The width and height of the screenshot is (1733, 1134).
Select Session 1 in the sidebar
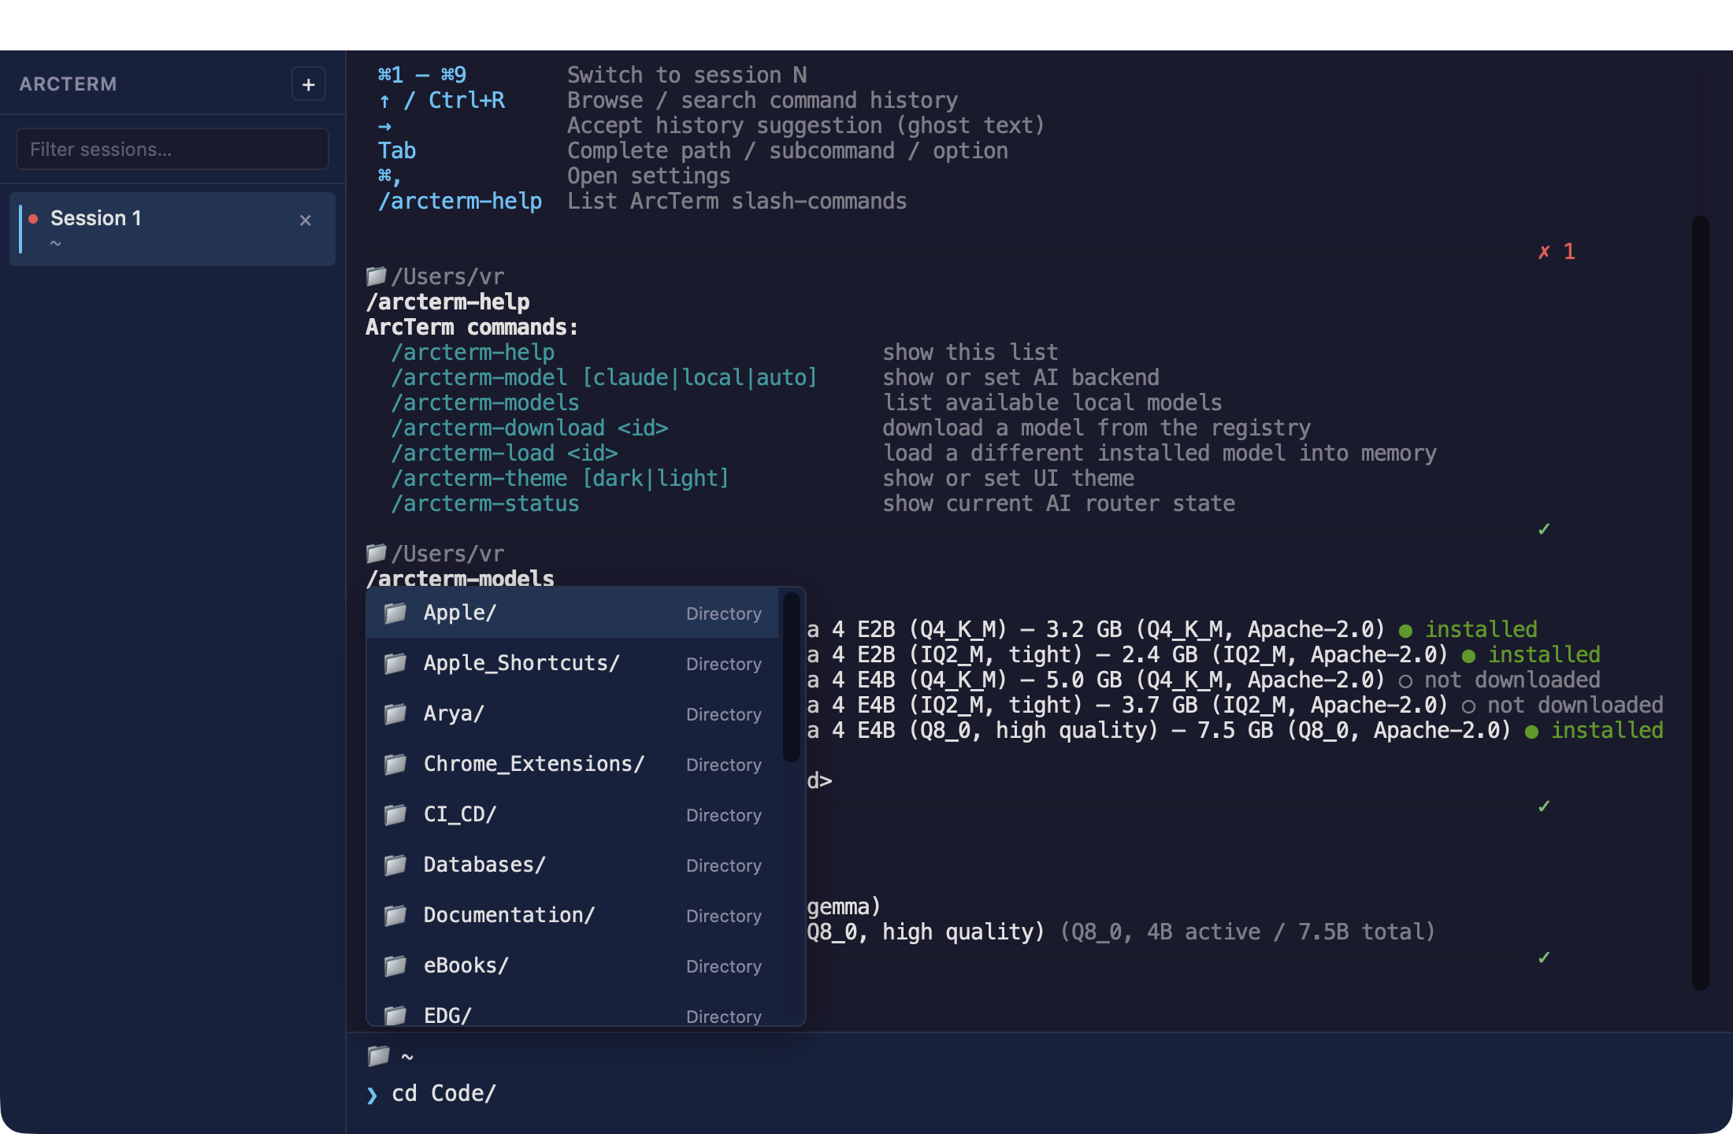(173, 228)
